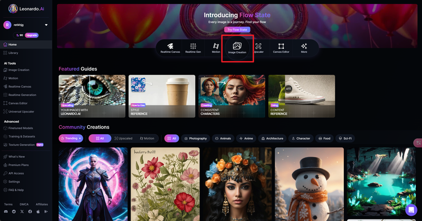Click the Try Flow State button

click(x=236, y=29)
